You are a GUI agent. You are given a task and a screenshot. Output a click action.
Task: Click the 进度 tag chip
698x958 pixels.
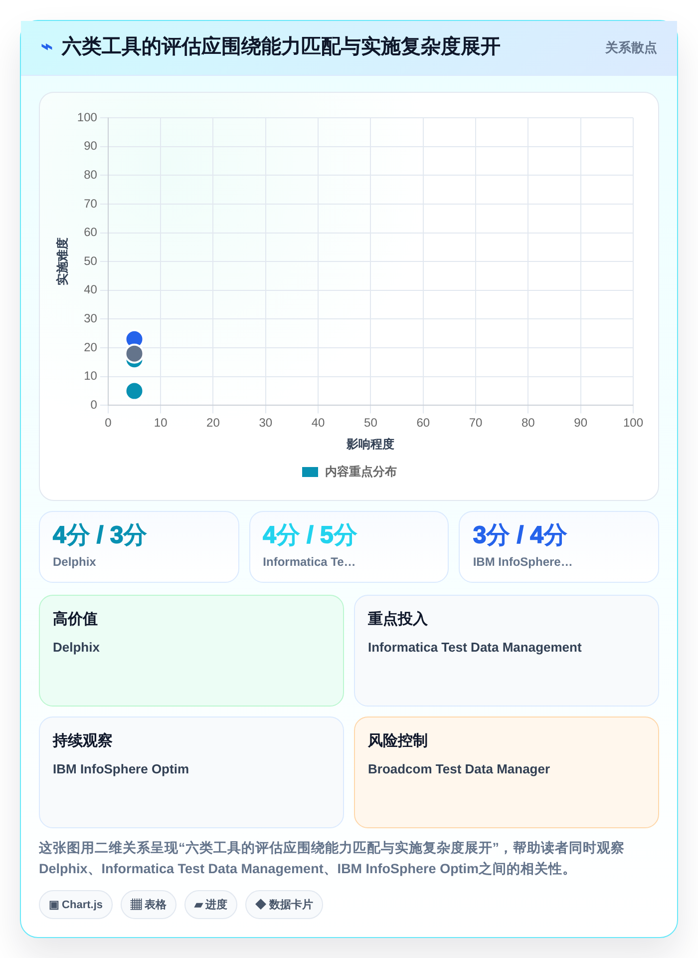pyautogui.click(x=211, y=905)
